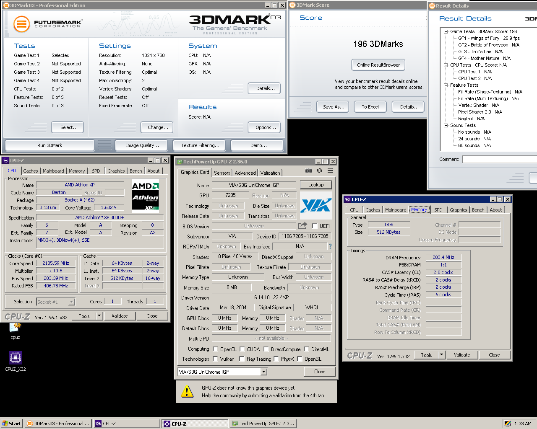Image resolution: width=537 pixels, height=429 pixels.
Task: Collapse the CPU Tests tree node
Action: pos(446,65)
